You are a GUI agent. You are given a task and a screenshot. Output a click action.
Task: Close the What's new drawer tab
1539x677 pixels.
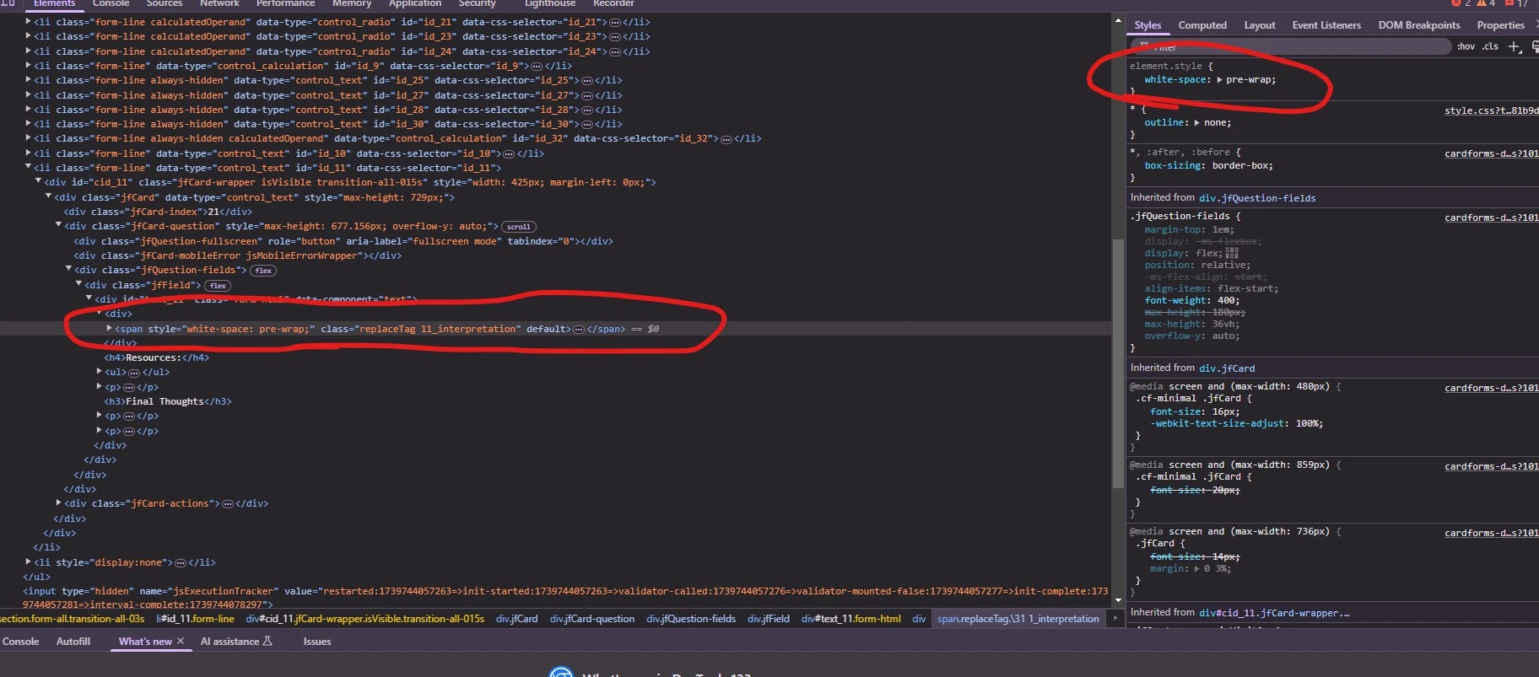click(181, 642)
